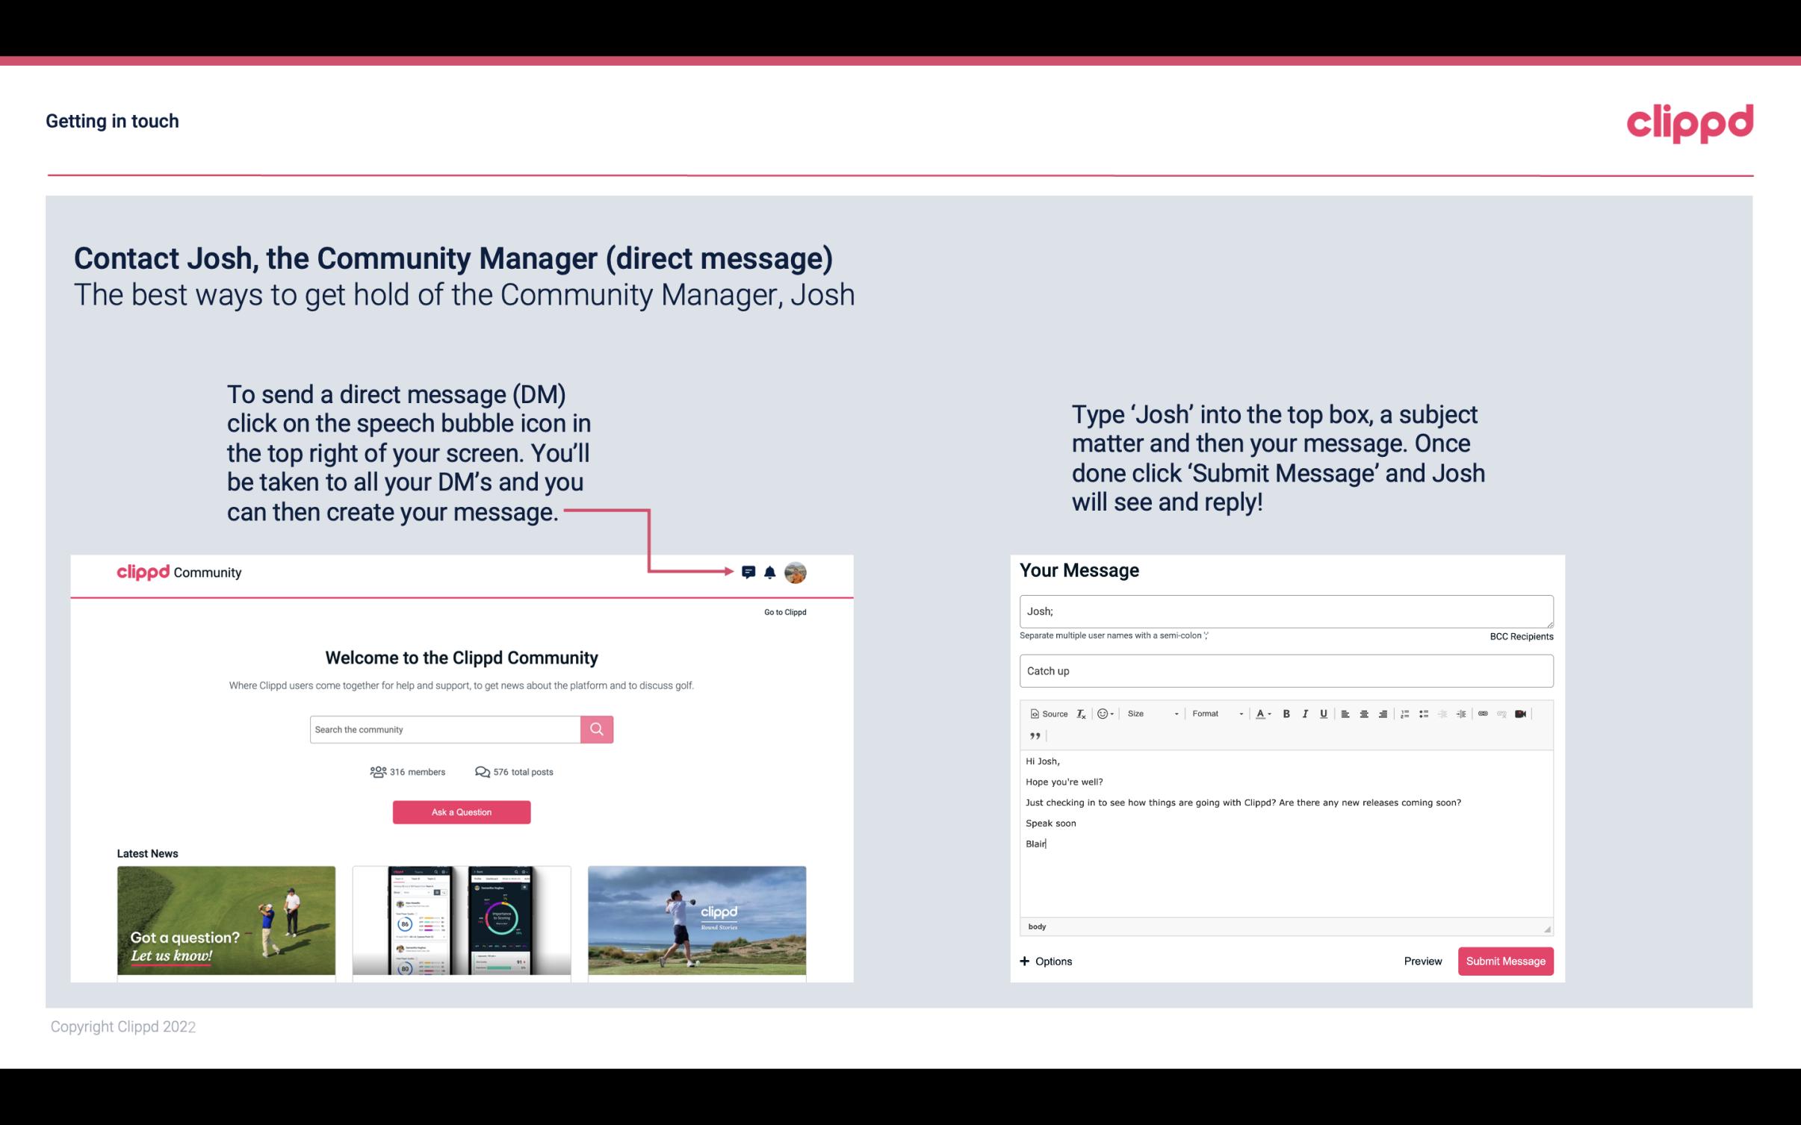
Task: Select the Size dropdown in toolbar
Action: pos(1150,713)
